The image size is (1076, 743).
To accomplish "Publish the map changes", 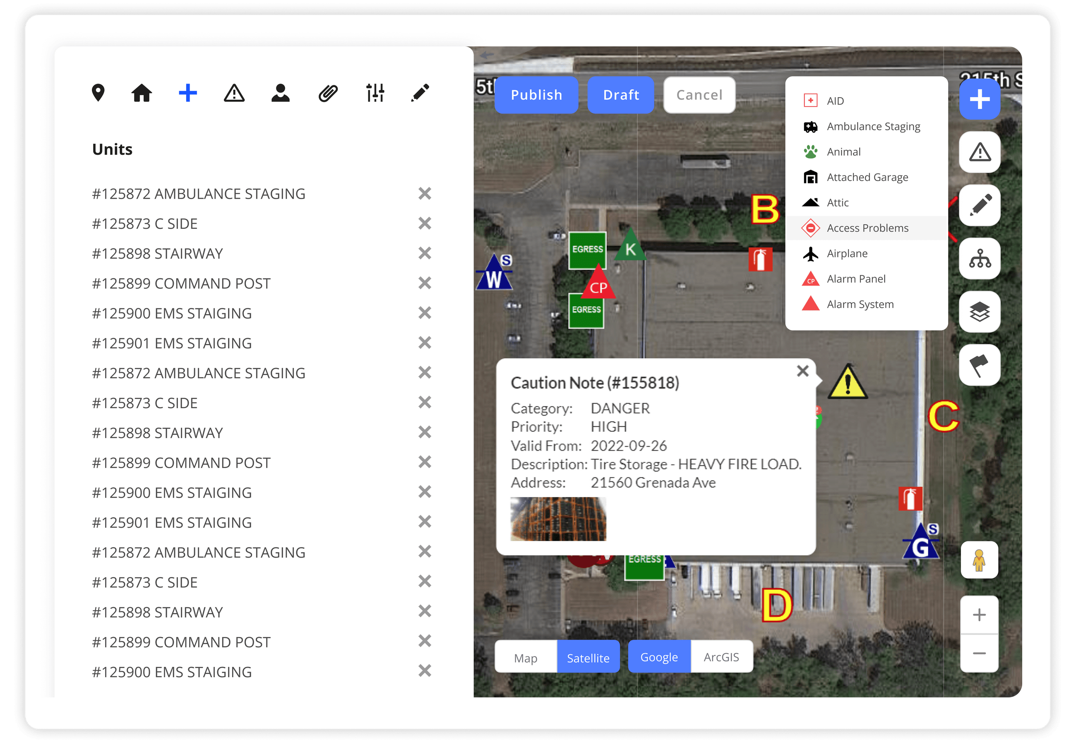I will (x=536, y=94).
